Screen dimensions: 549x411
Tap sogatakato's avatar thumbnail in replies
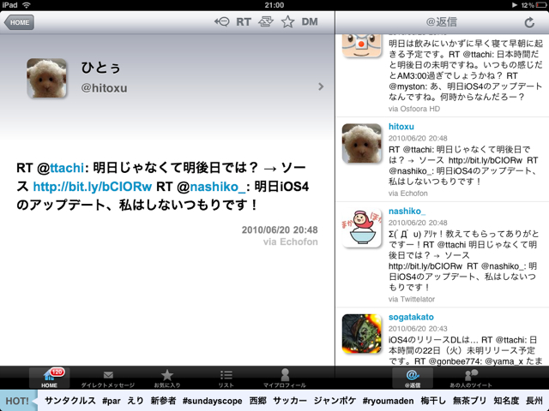pyautogui.click(x=362, y=335)
